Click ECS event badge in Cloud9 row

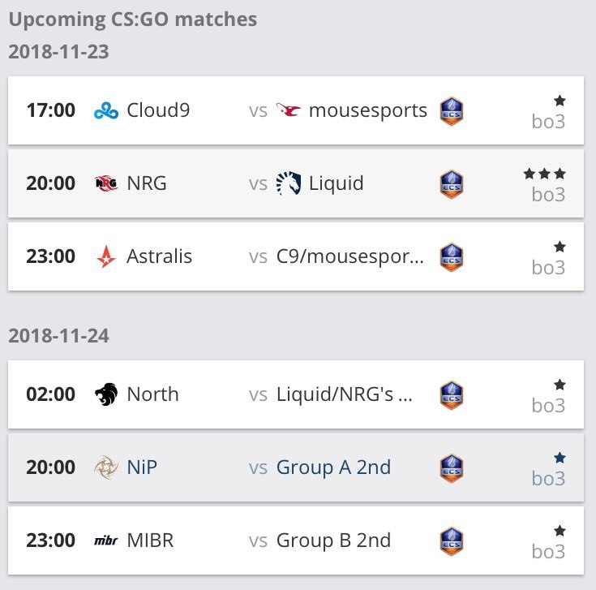point(452,111)
